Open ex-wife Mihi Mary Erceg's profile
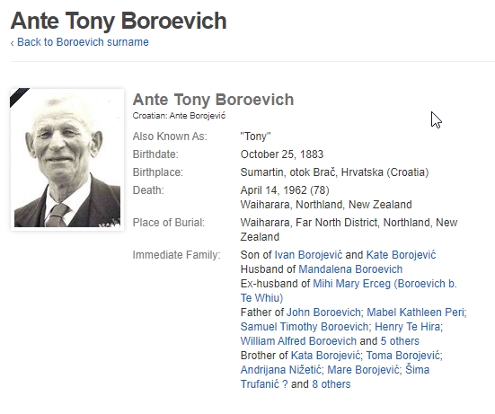Viewport: 495px width, 414px height. (x=349, y=291)
